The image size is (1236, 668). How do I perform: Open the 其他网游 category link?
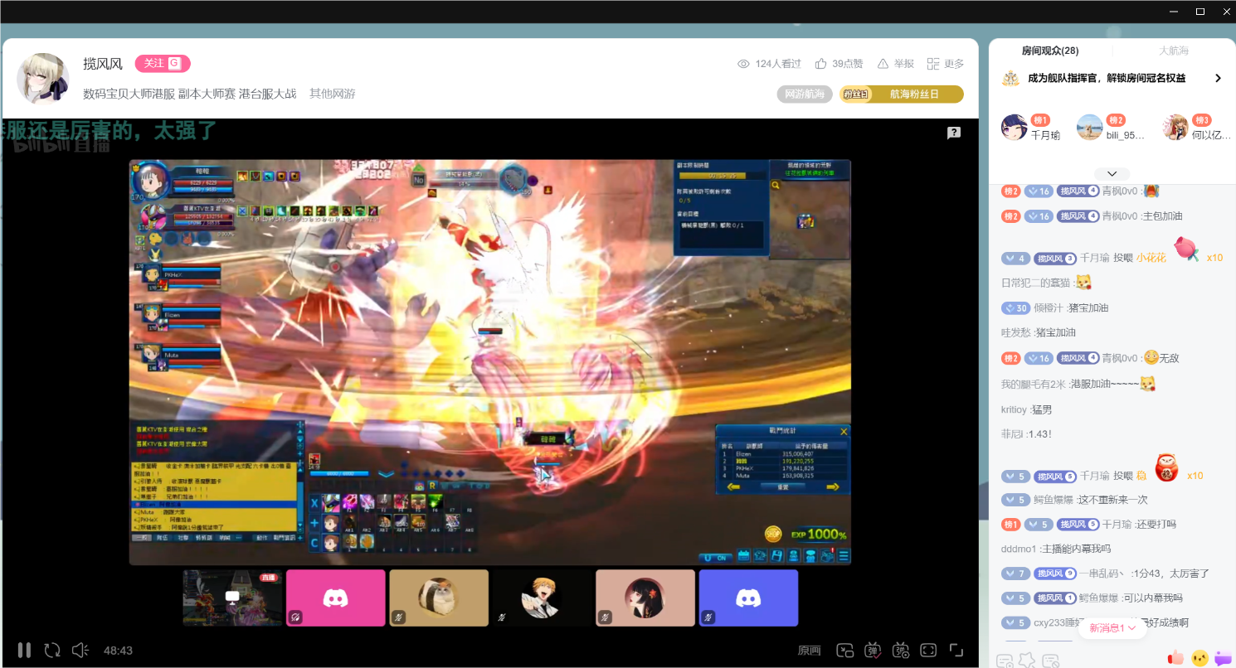point(333,94)
